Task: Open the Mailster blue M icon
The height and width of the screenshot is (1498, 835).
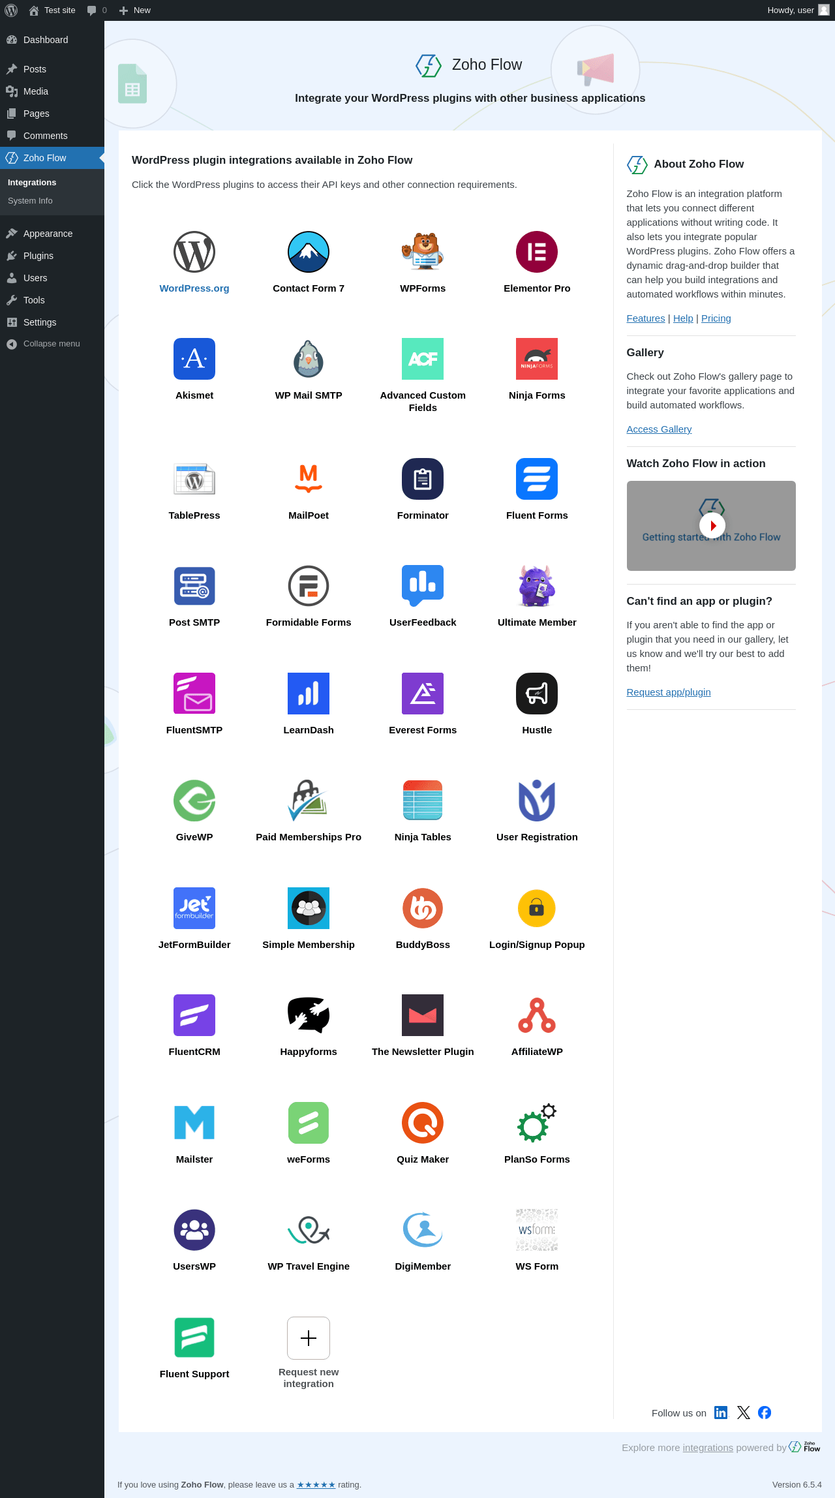Action: click(194, 1123)
